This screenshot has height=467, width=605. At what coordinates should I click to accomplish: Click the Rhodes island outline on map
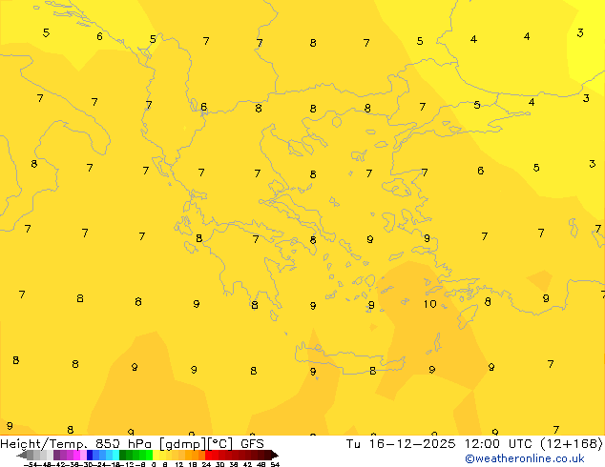[466, 315]
